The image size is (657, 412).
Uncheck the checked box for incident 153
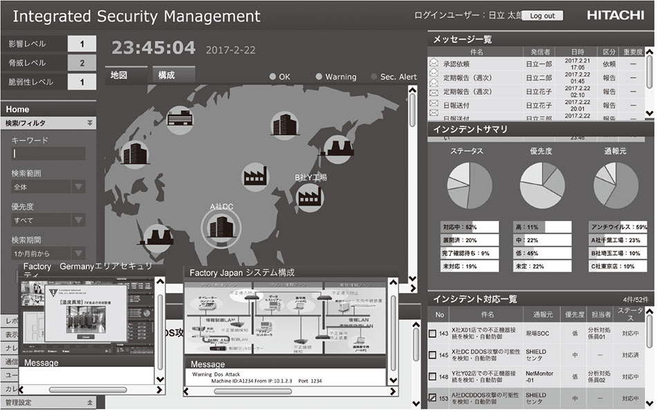coord(434,397)
